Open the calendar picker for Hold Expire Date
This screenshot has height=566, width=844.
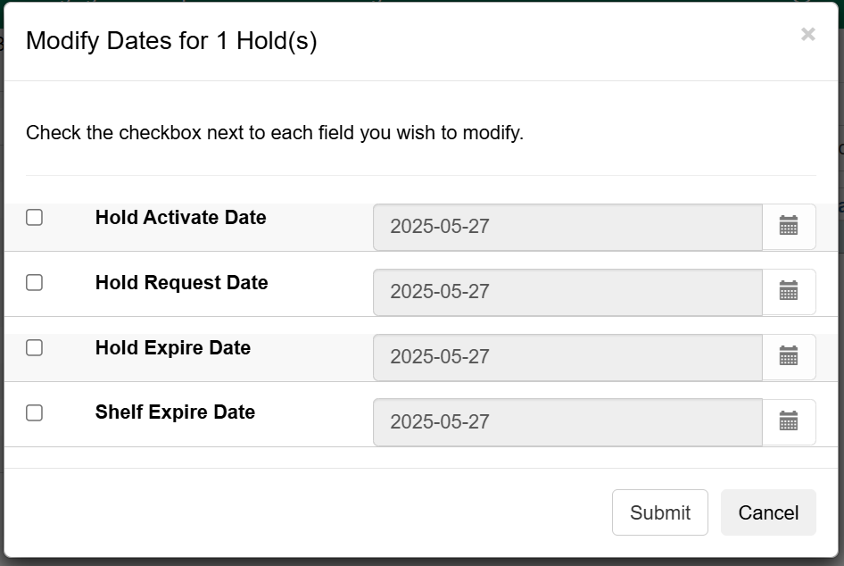[789, 356]
